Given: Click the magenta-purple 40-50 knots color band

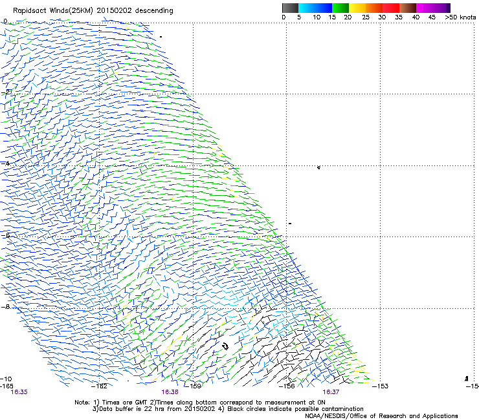Looking at the screenshot, I should [x=433, y=8].
